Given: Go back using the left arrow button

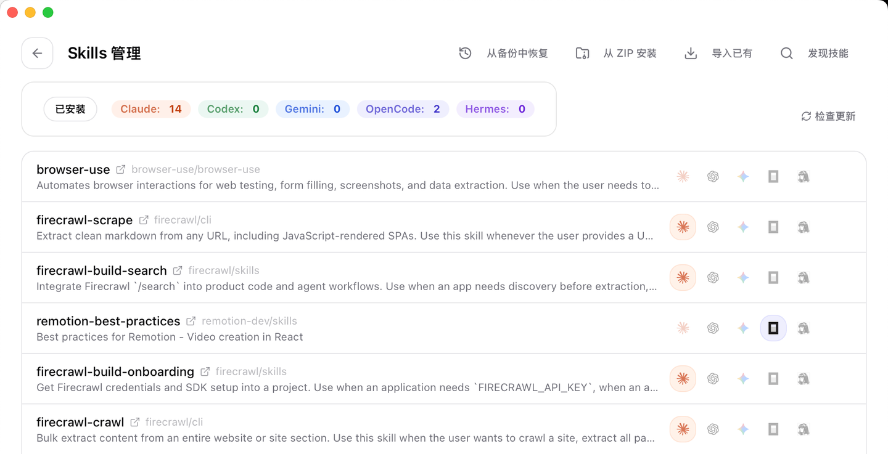Looking at the screenshot, I should (37, 54).
